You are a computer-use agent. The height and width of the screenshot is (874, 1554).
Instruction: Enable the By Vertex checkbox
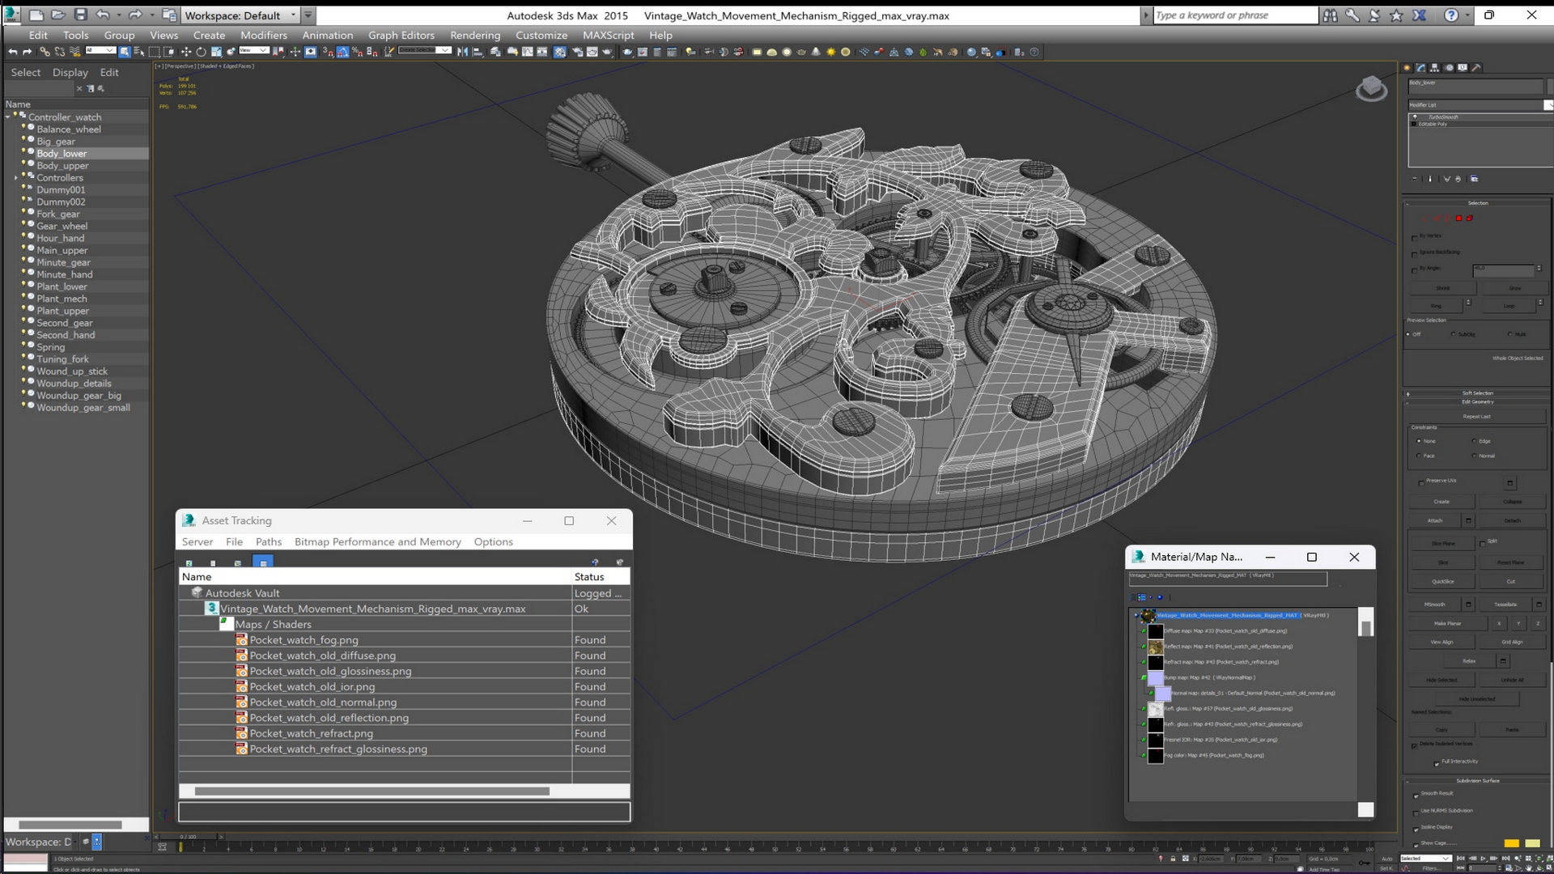pyautogui.click(x=1415, y=237)
